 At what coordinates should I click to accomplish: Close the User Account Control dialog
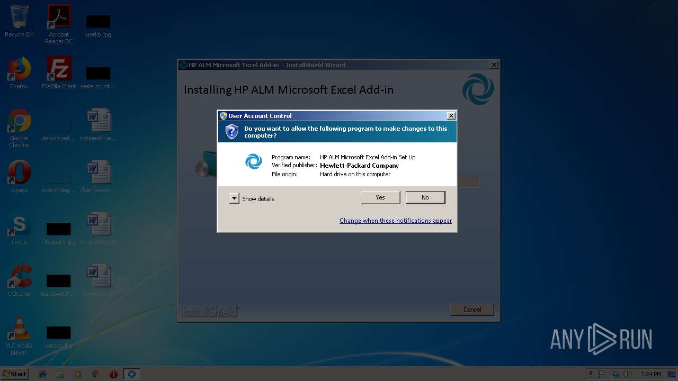(451, 116)
